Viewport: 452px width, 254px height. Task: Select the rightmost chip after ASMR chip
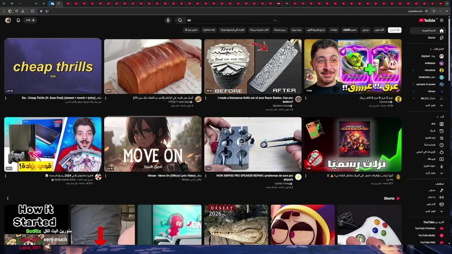click(365, 30)
